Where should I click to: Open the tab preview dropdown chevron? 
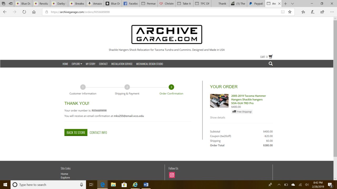click(x=293, y=4)
